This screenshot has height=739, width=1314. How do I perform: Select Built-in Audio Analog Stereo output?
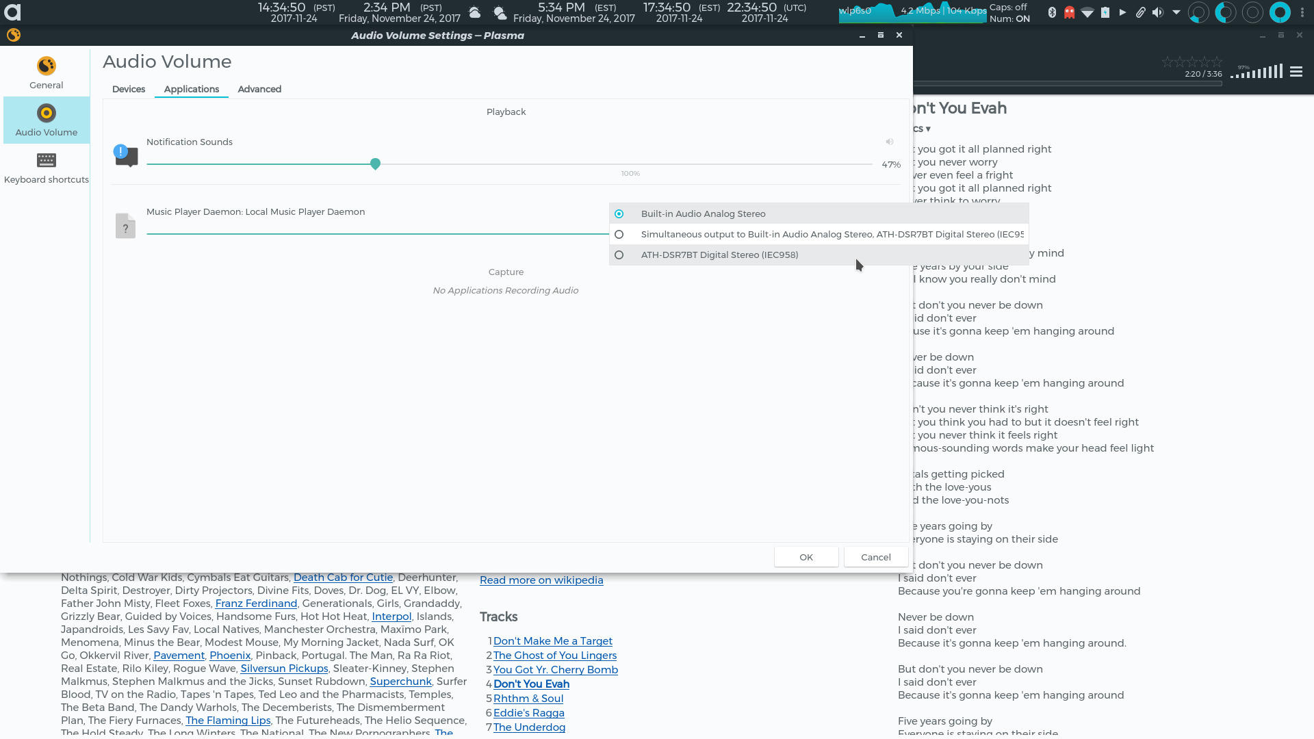click(x=819, y=213)
